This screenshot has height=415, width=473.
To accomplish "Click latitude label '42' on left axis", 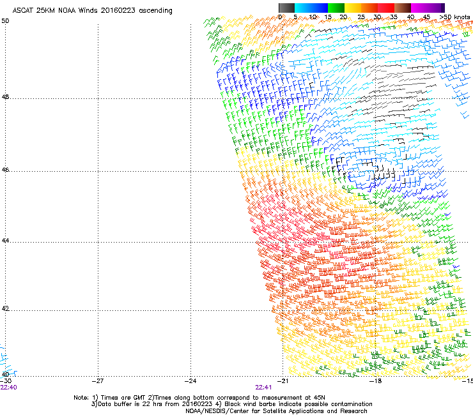I will [5, 308].
